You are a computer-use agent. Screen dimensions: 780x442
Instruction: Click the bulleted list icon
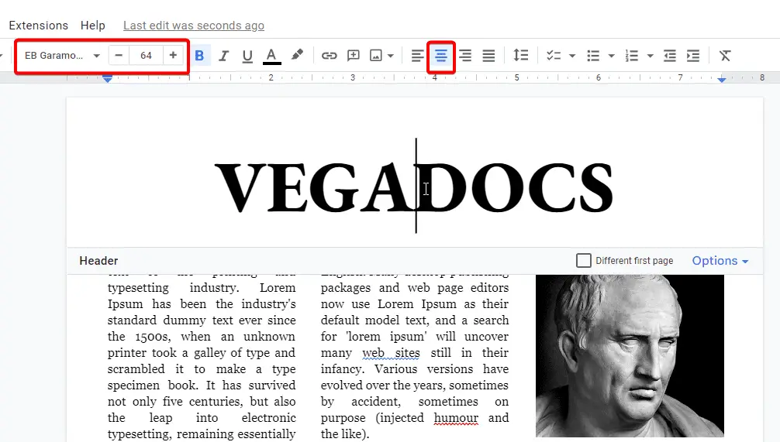coord(593,56)
